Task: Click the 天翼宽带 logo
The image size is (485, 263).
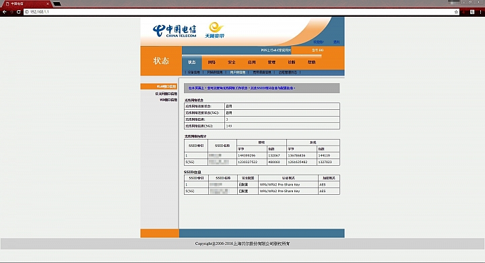Action: pos(215,30)
